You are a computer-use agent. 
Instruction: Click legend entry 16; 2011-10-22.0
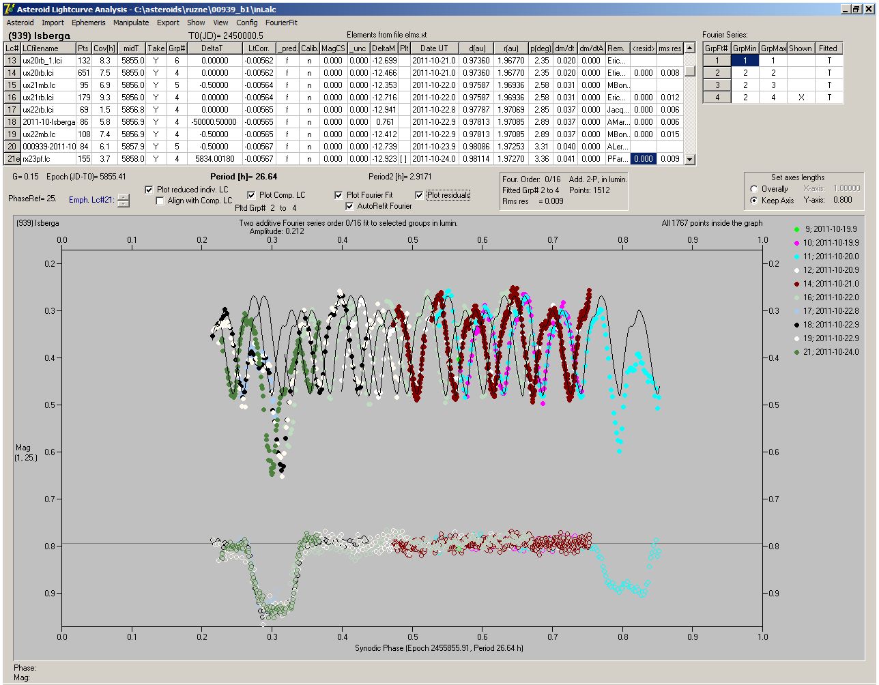point(831,297)
